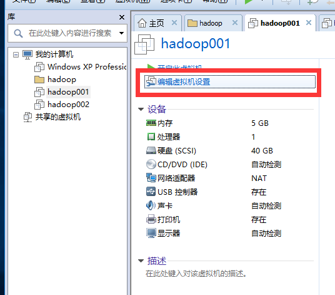The image size is (335, 295).
Task: Click the 显示器 display monitor icon
Action: pos(151,233)
